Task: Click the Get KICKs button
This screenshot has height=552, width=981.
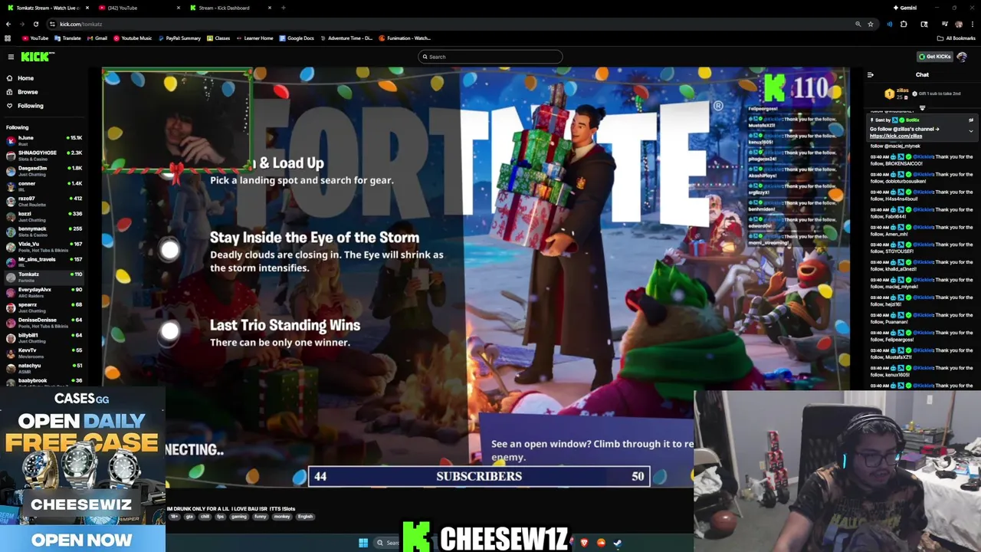Action: 935,57
